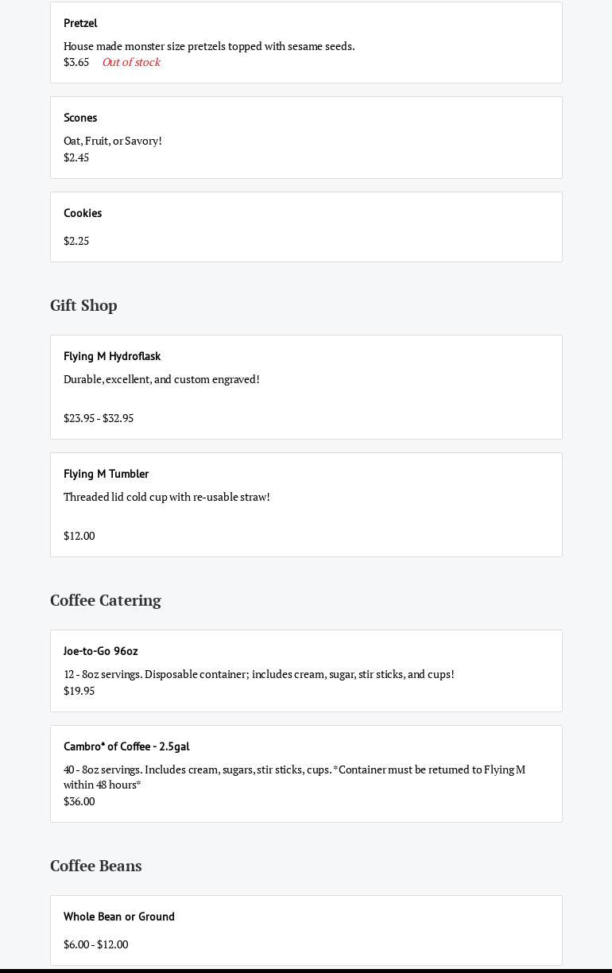Click the red Out of stock label
Screen dimensions: 612x973
pyautogui.click(x=131, y=62)
